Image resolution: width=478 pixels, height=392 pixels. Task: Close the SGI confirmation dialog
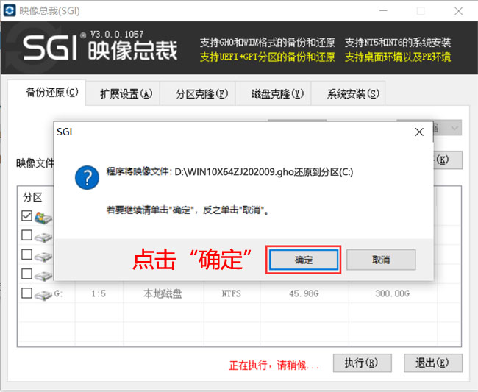(419, 132)
